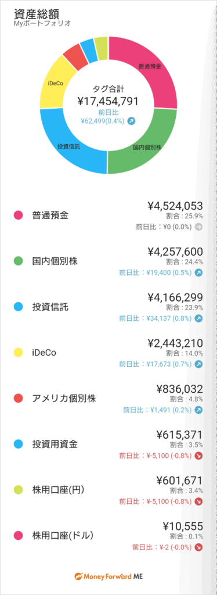Image resolution: width=217 pixels, height=595 pixels.
Task: Click the grey arrow icon on 普通預金 row
Action: pyautogui.click(x=198, y=227)
